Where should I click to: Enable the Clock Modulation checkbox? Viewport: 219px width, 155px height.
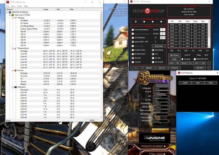pyautogui.click(x=133, y=30)
